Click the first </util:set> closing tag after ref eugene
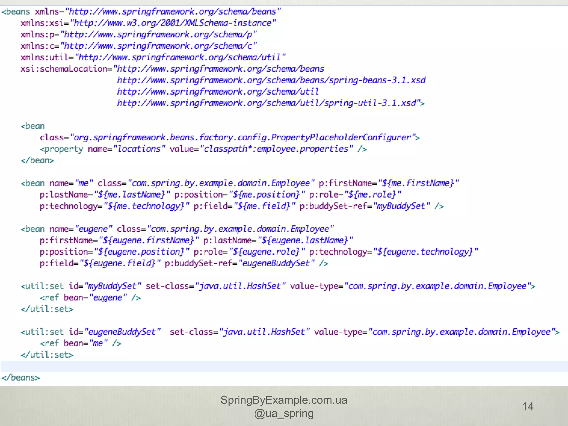 [x=47, y=309]
